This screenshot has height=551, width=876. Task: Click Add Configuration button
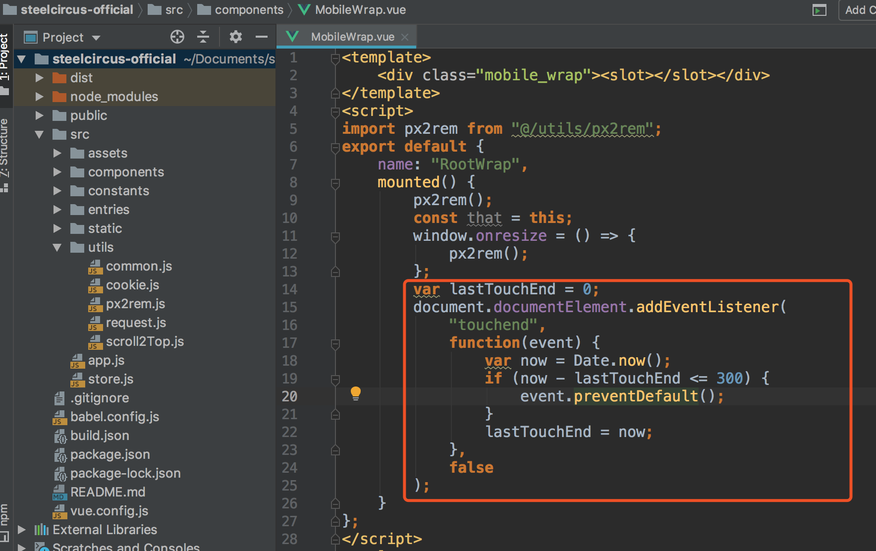858,10
